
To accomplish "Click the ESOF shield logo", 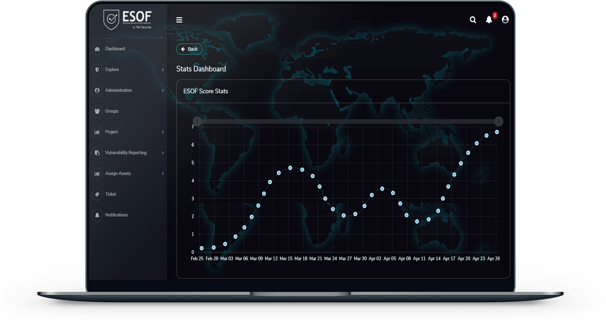I will [x=111, y=20].
